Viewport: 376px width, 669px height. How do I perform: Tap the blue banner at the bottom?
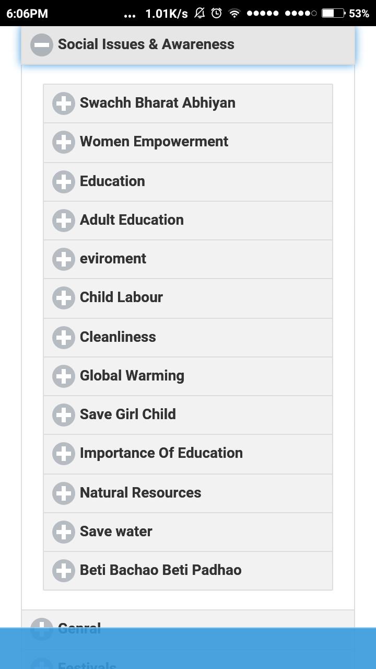pyautogui.click(x=188, y=648)
